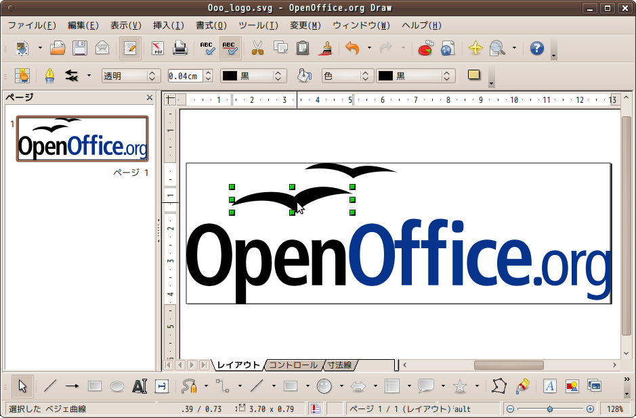Viewport: 636px width, 418px height.
Task: Close the ページ panel
Action: (x=150, y=98)
